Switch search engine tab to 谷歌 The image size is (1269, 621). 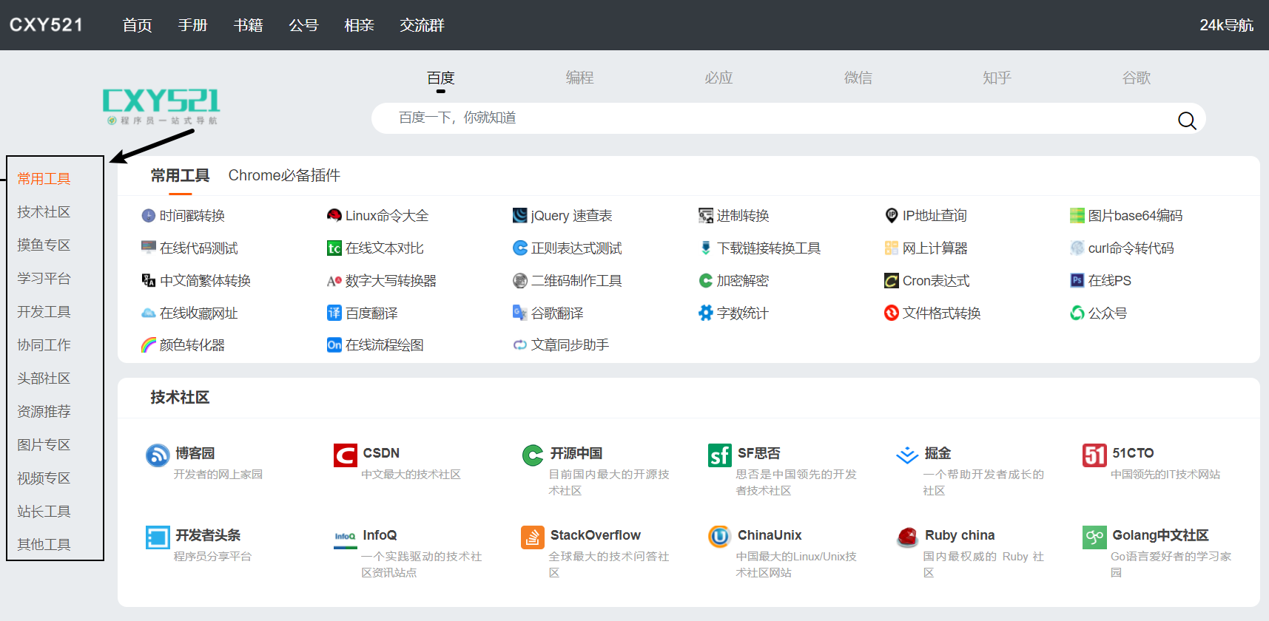(x=1136, y=78)
